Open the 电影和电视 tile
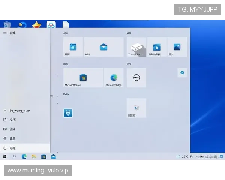The image size is (225, 180). (157, 47)
